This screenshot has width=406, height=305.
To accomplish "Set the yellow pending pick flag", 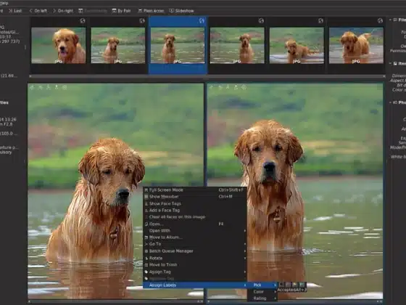I will (x=294, y=285).
